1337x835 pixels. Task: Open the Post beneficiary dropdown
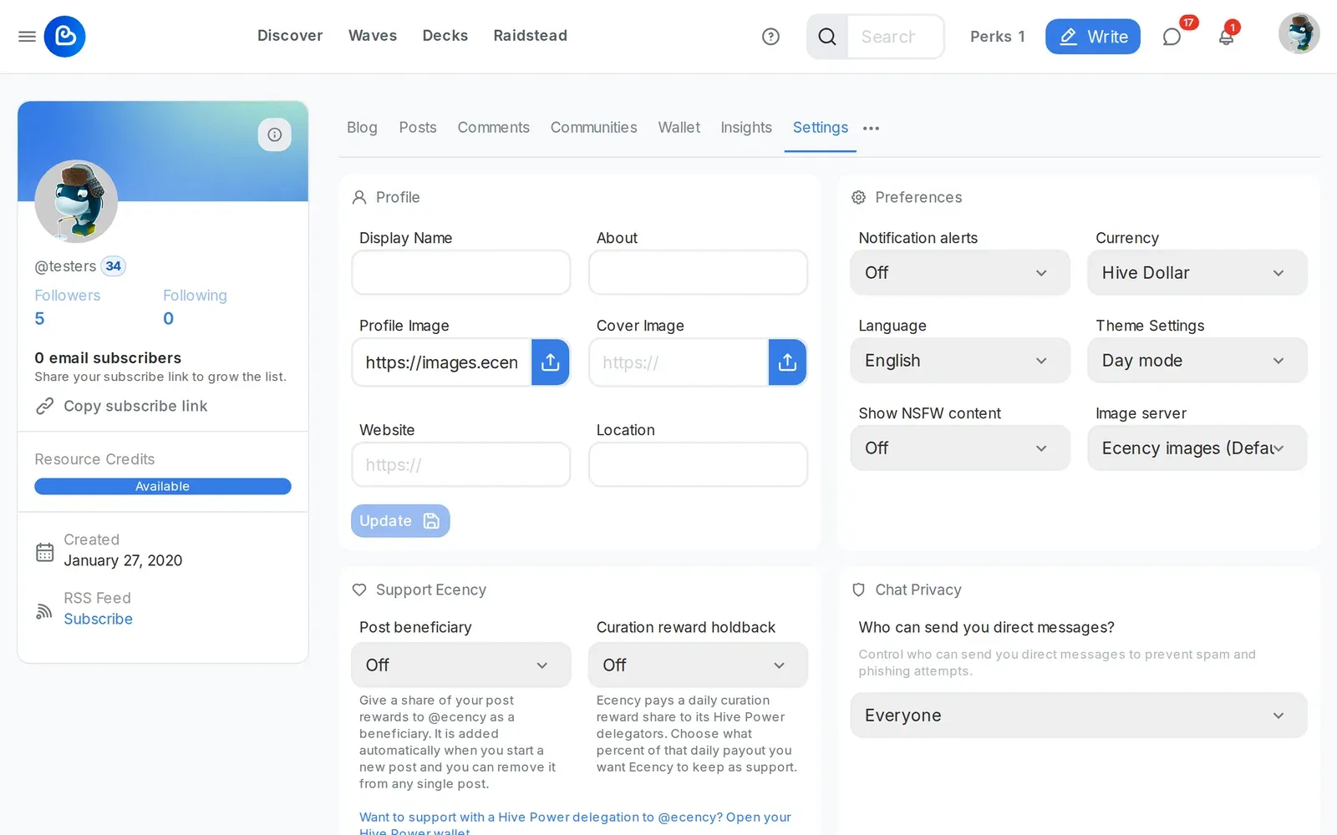(x=461, y=665)
